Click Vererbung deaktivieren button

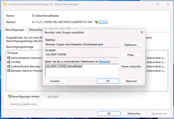pos(23,104)
